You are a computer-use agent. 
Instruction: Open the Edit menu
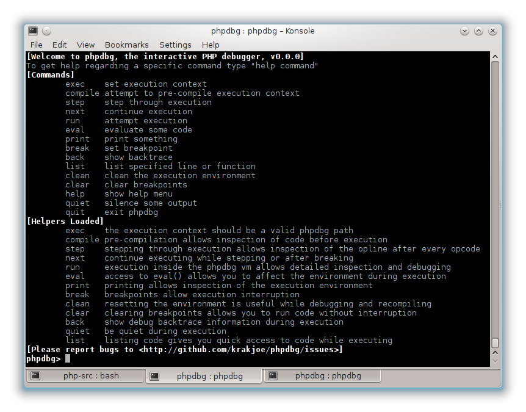tap(59, 45)
